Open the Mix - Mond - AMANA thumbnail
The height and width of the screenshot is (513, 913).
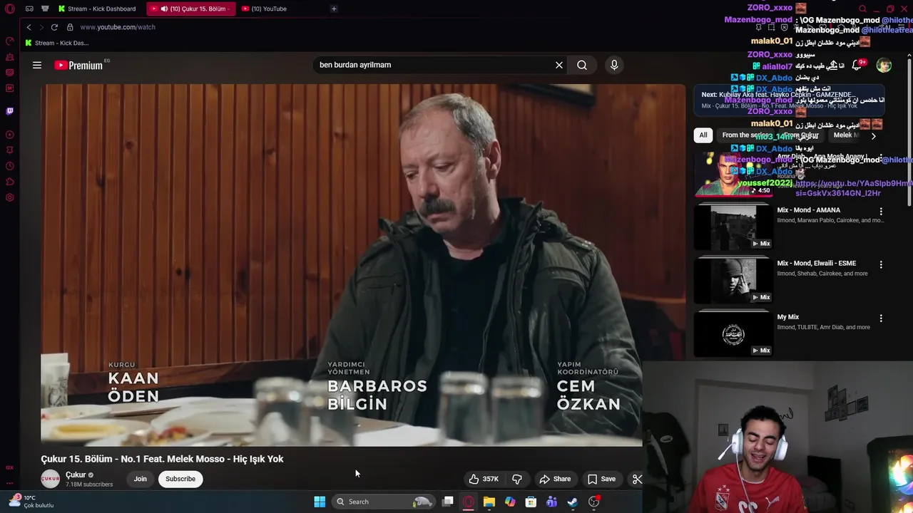733,227
